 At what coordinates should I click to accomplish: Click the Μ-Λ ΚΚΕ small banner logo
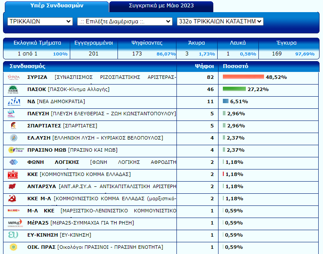13,211
